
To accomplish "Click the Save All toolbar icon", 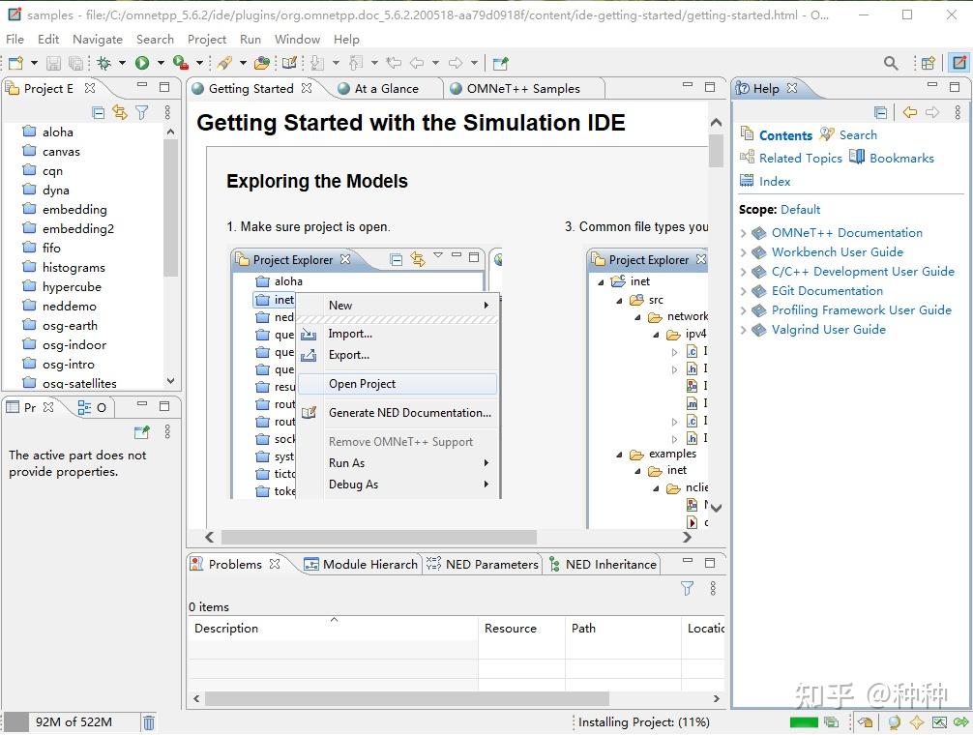I will 75,63.
